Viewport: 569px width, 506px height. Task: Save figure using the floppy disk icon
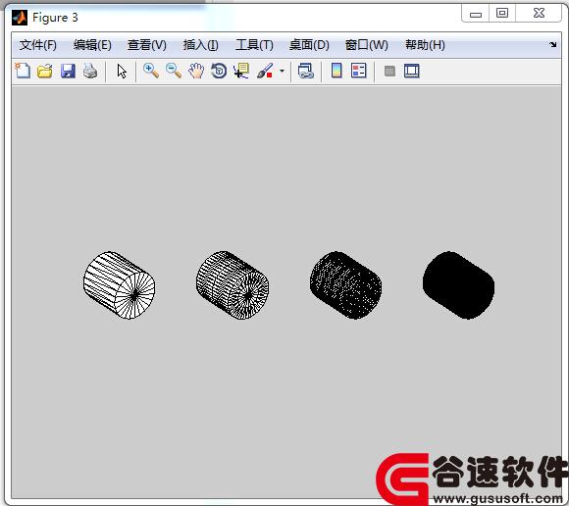[68, 71]
